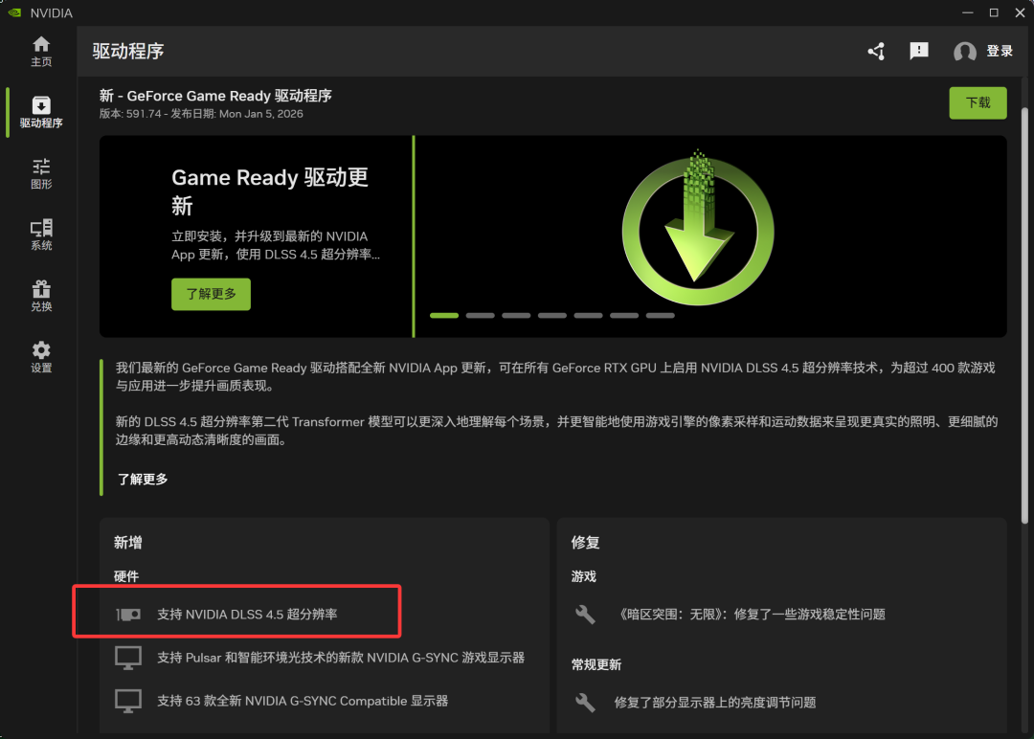
Task: Click the Pulsar G-SYNC 游戏显示器 entry text
Action: tap(341, 658)
